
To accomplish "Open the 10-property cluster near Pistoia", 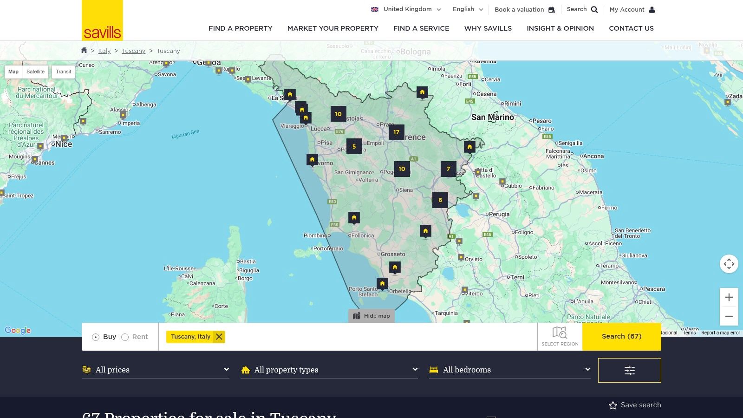I will (338, 114).
